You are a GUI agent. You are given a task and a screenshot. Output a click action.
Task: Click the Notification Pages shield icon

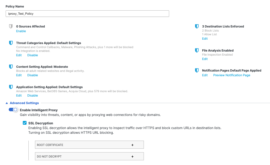[x=197, y=70]
